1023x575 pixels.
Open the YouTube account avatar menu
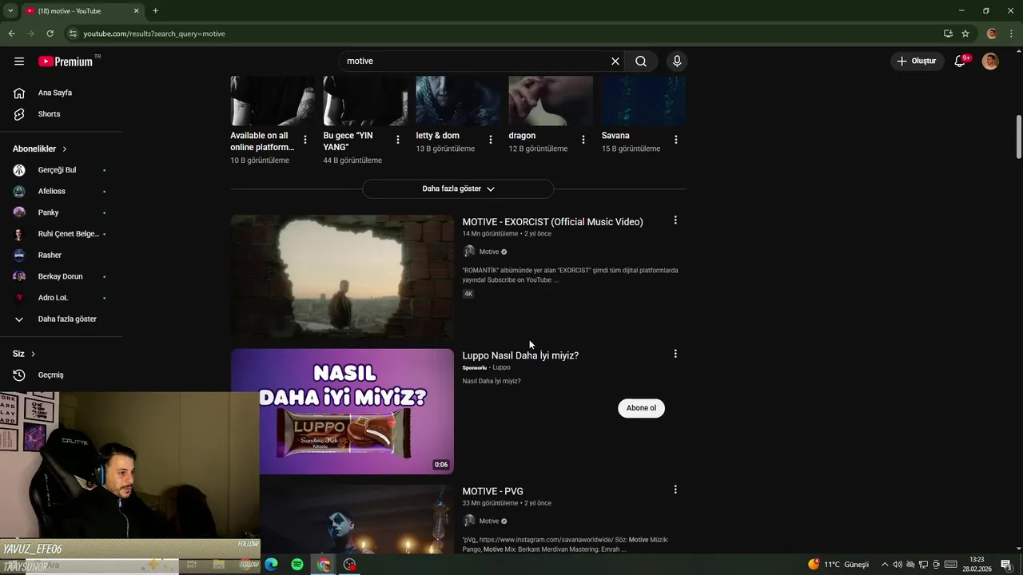pos(990,61)
